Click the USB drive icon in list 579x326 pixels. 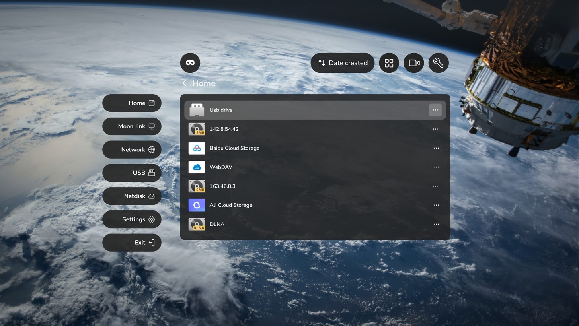click(197, 109)
